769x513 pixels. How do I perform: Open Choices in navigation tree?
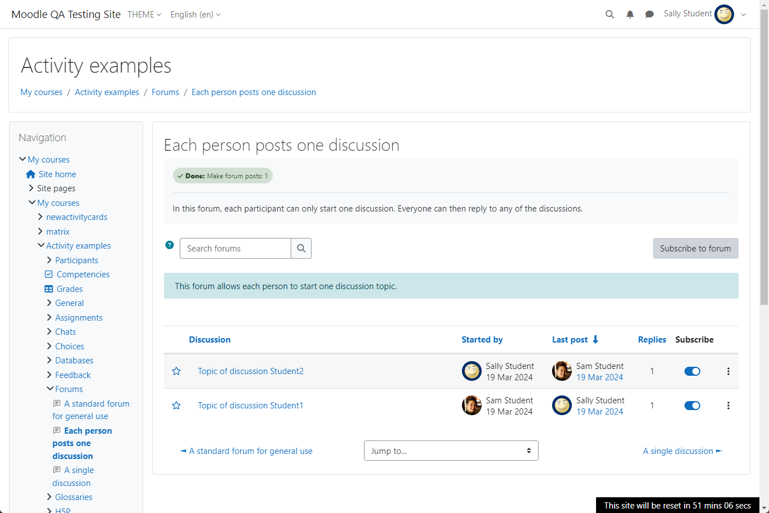click(70, 346)
